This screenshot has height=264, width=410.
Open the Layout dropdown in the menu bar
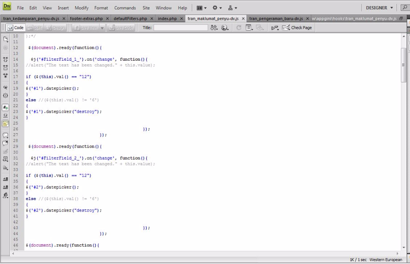click(202, 8)
